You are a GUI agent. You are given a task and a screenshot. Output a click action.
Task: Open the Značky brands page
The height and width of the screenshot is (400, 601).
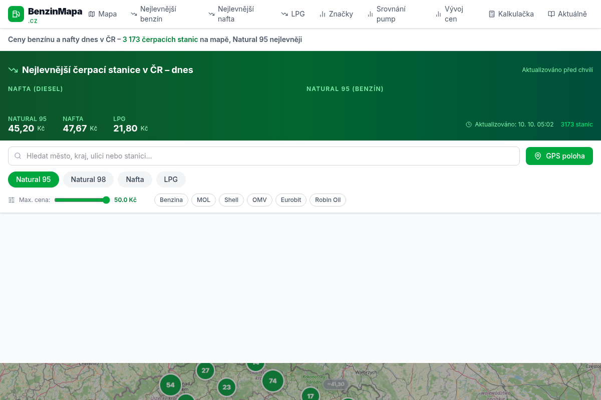(336, 14)
